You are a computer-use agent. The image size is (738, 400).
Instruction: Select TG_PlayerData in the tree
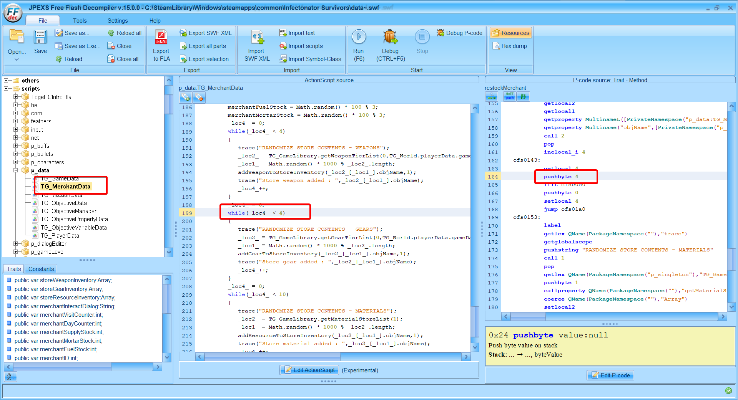pos(60,236)
